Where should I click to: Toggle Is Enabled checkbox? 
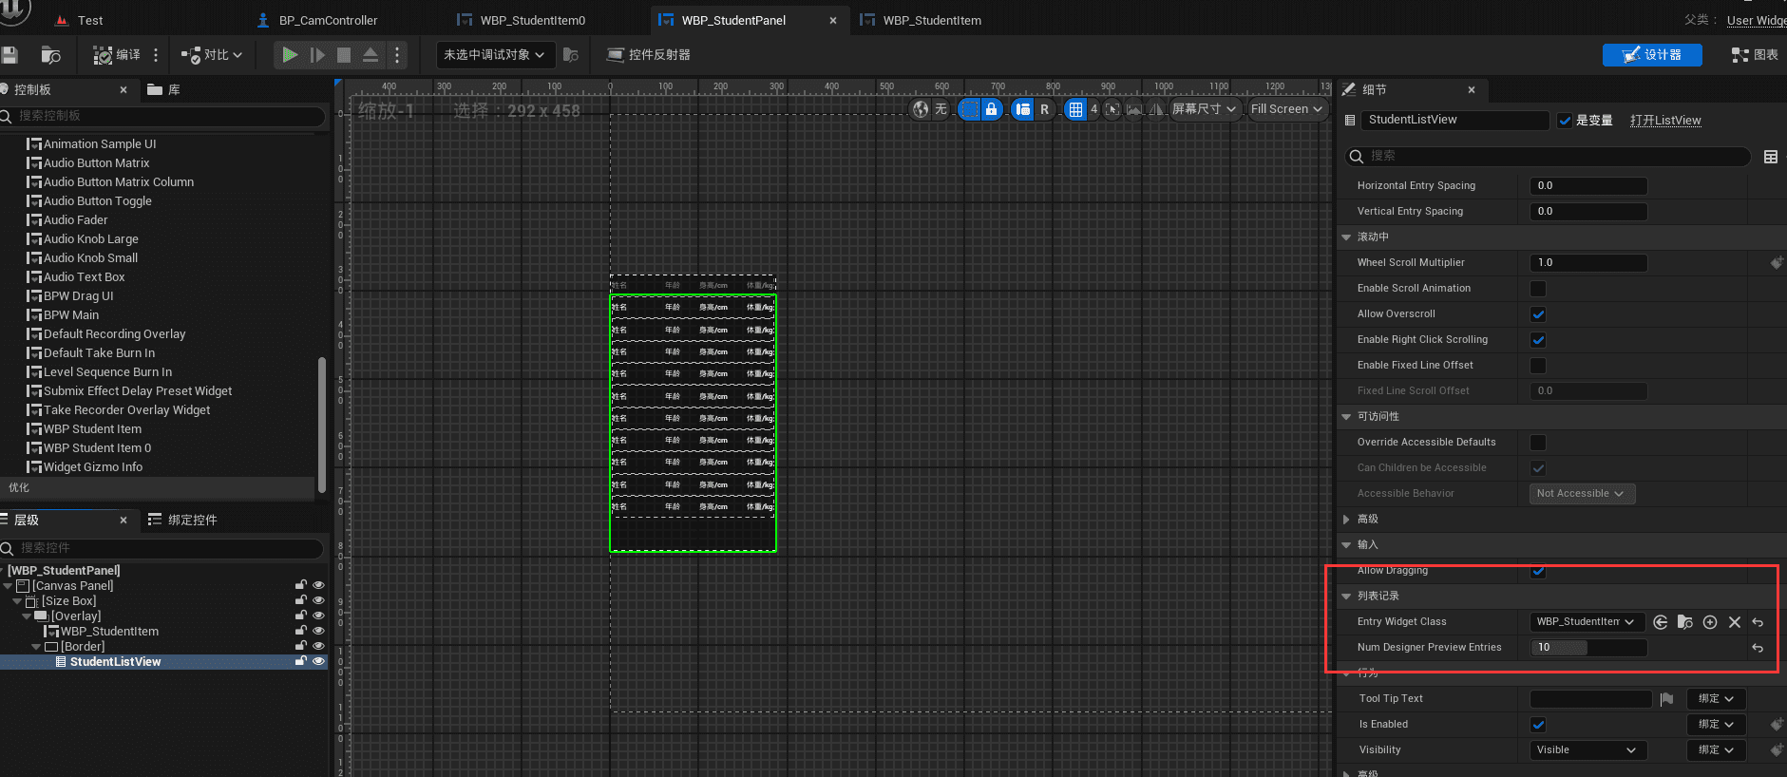(x=1538, y=725)
